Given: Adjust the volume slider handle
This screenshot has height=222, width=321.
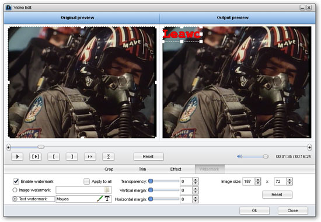Looking at the screenshot, I should (x=266, y=157).
